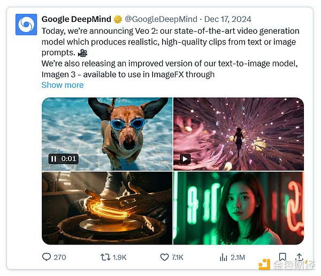Click the Google DeepMind profile avatar
This screenshot has height=276, width=321.
[26, 25]
